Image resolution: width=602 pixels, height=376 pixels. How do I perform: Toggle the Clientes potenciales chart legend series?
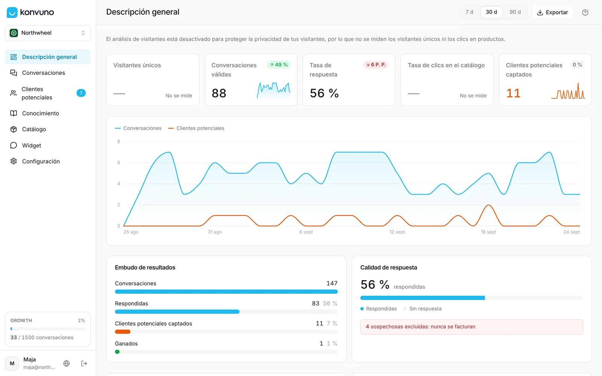click(x=196, y=128)
